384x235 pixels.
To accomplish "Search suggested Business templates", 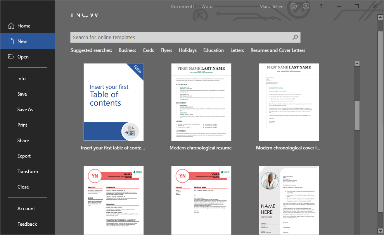I will click(127, 50).
